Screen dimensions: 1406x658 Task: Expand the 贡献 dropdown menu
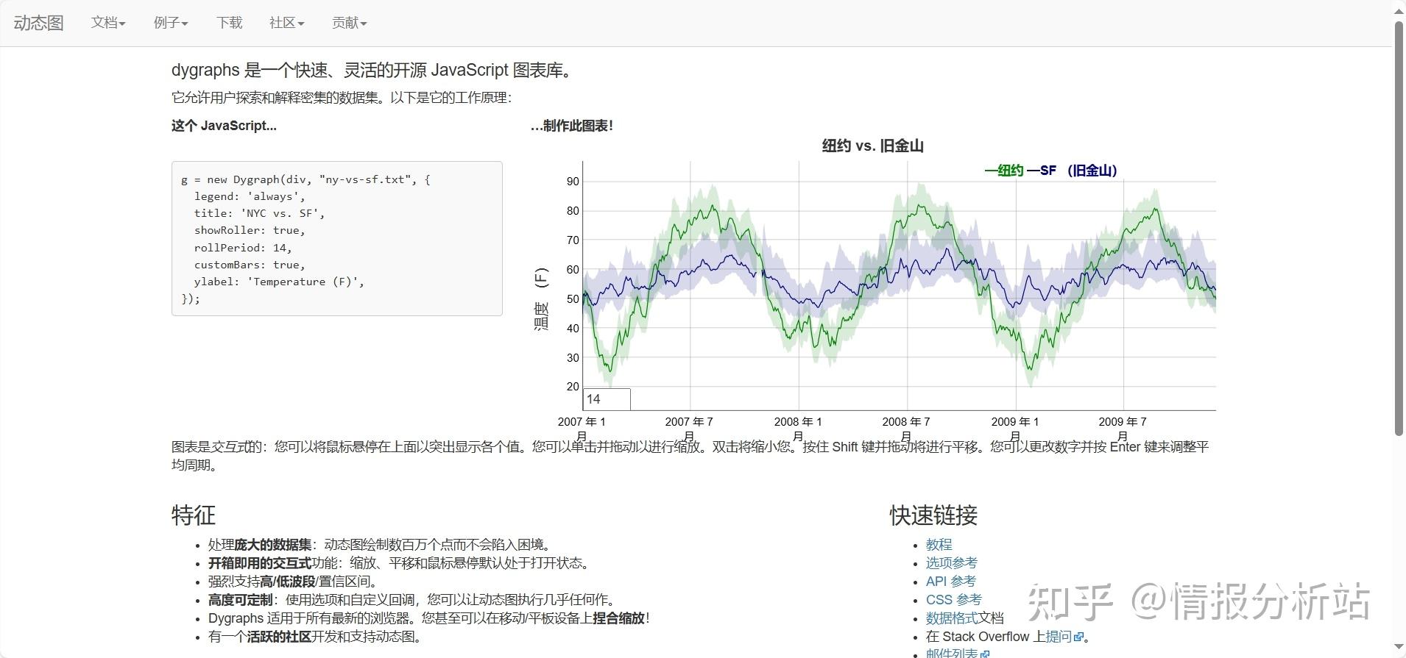point(349,23)
